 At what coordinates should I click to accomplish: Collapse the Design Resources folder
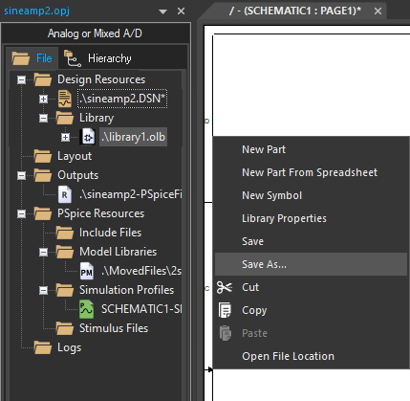21,79
